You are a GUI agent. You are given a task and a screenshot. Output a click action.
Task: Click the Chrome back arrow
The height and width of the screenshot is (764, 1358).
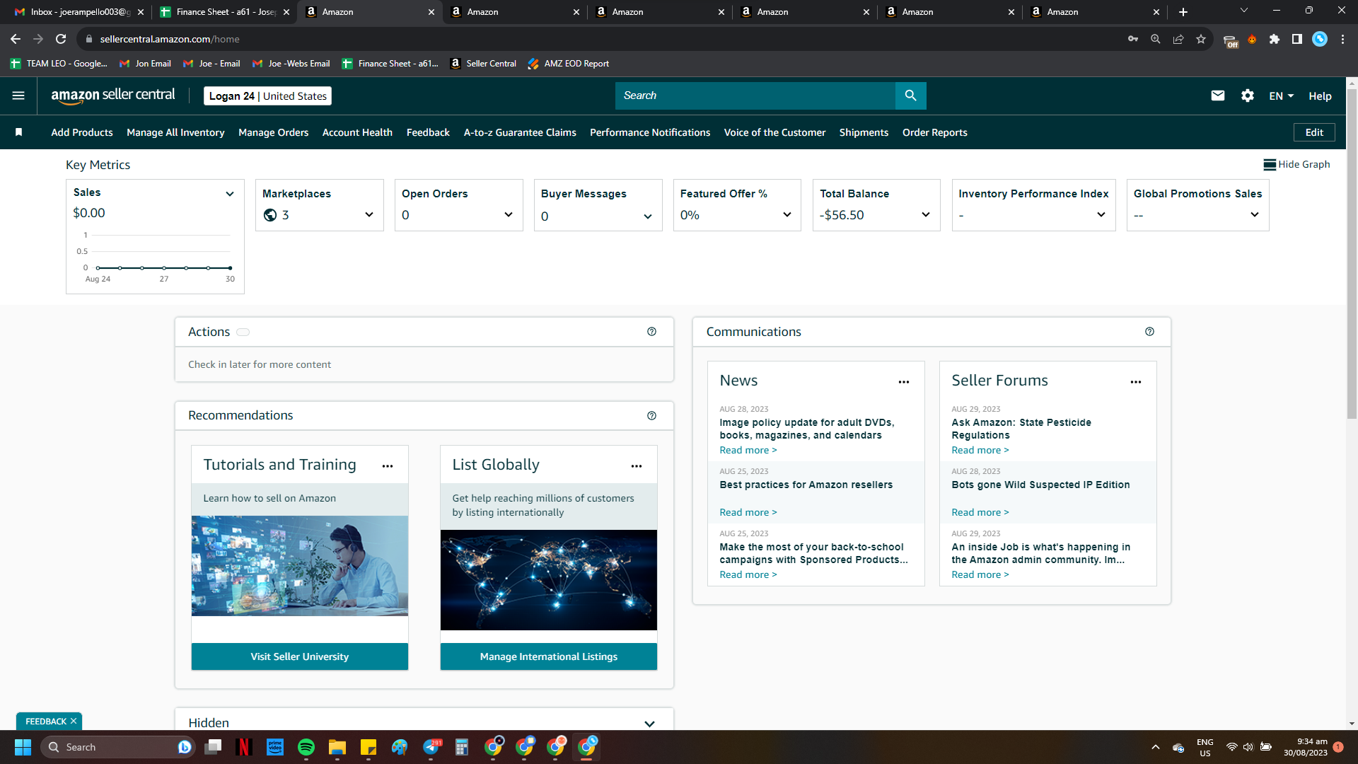coord(16,39)
